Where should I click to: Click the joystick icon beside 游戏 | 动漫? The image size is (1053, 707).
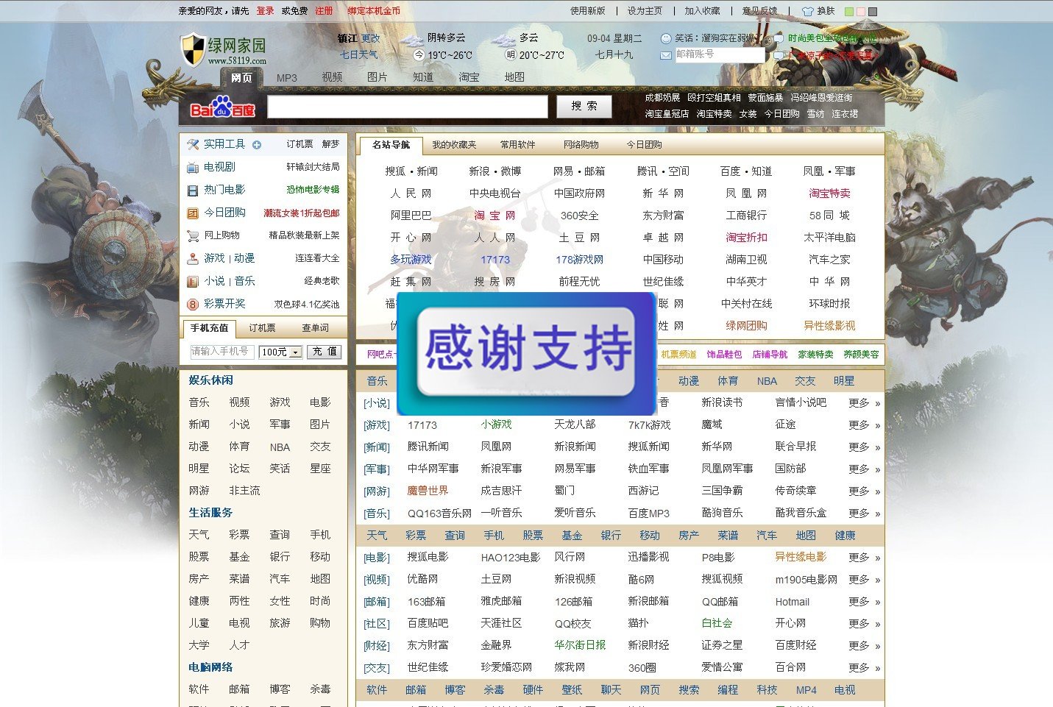coord(193,259)
